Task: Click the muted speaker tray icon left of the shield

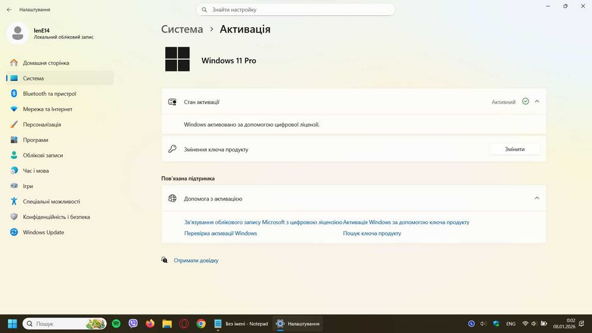Action: (483, 324)
